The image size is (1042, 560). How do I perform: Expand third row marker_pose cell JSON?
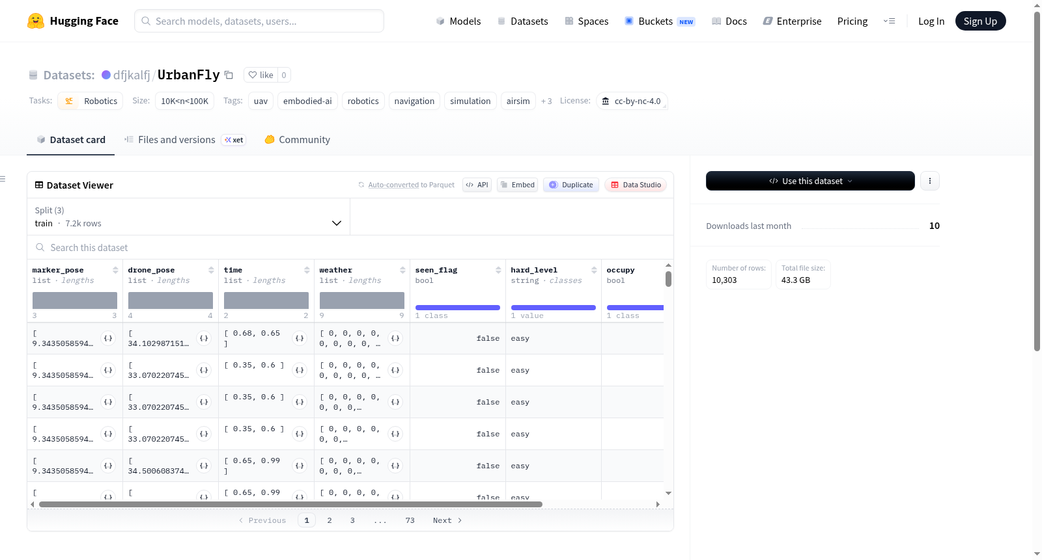coord(108,402)
